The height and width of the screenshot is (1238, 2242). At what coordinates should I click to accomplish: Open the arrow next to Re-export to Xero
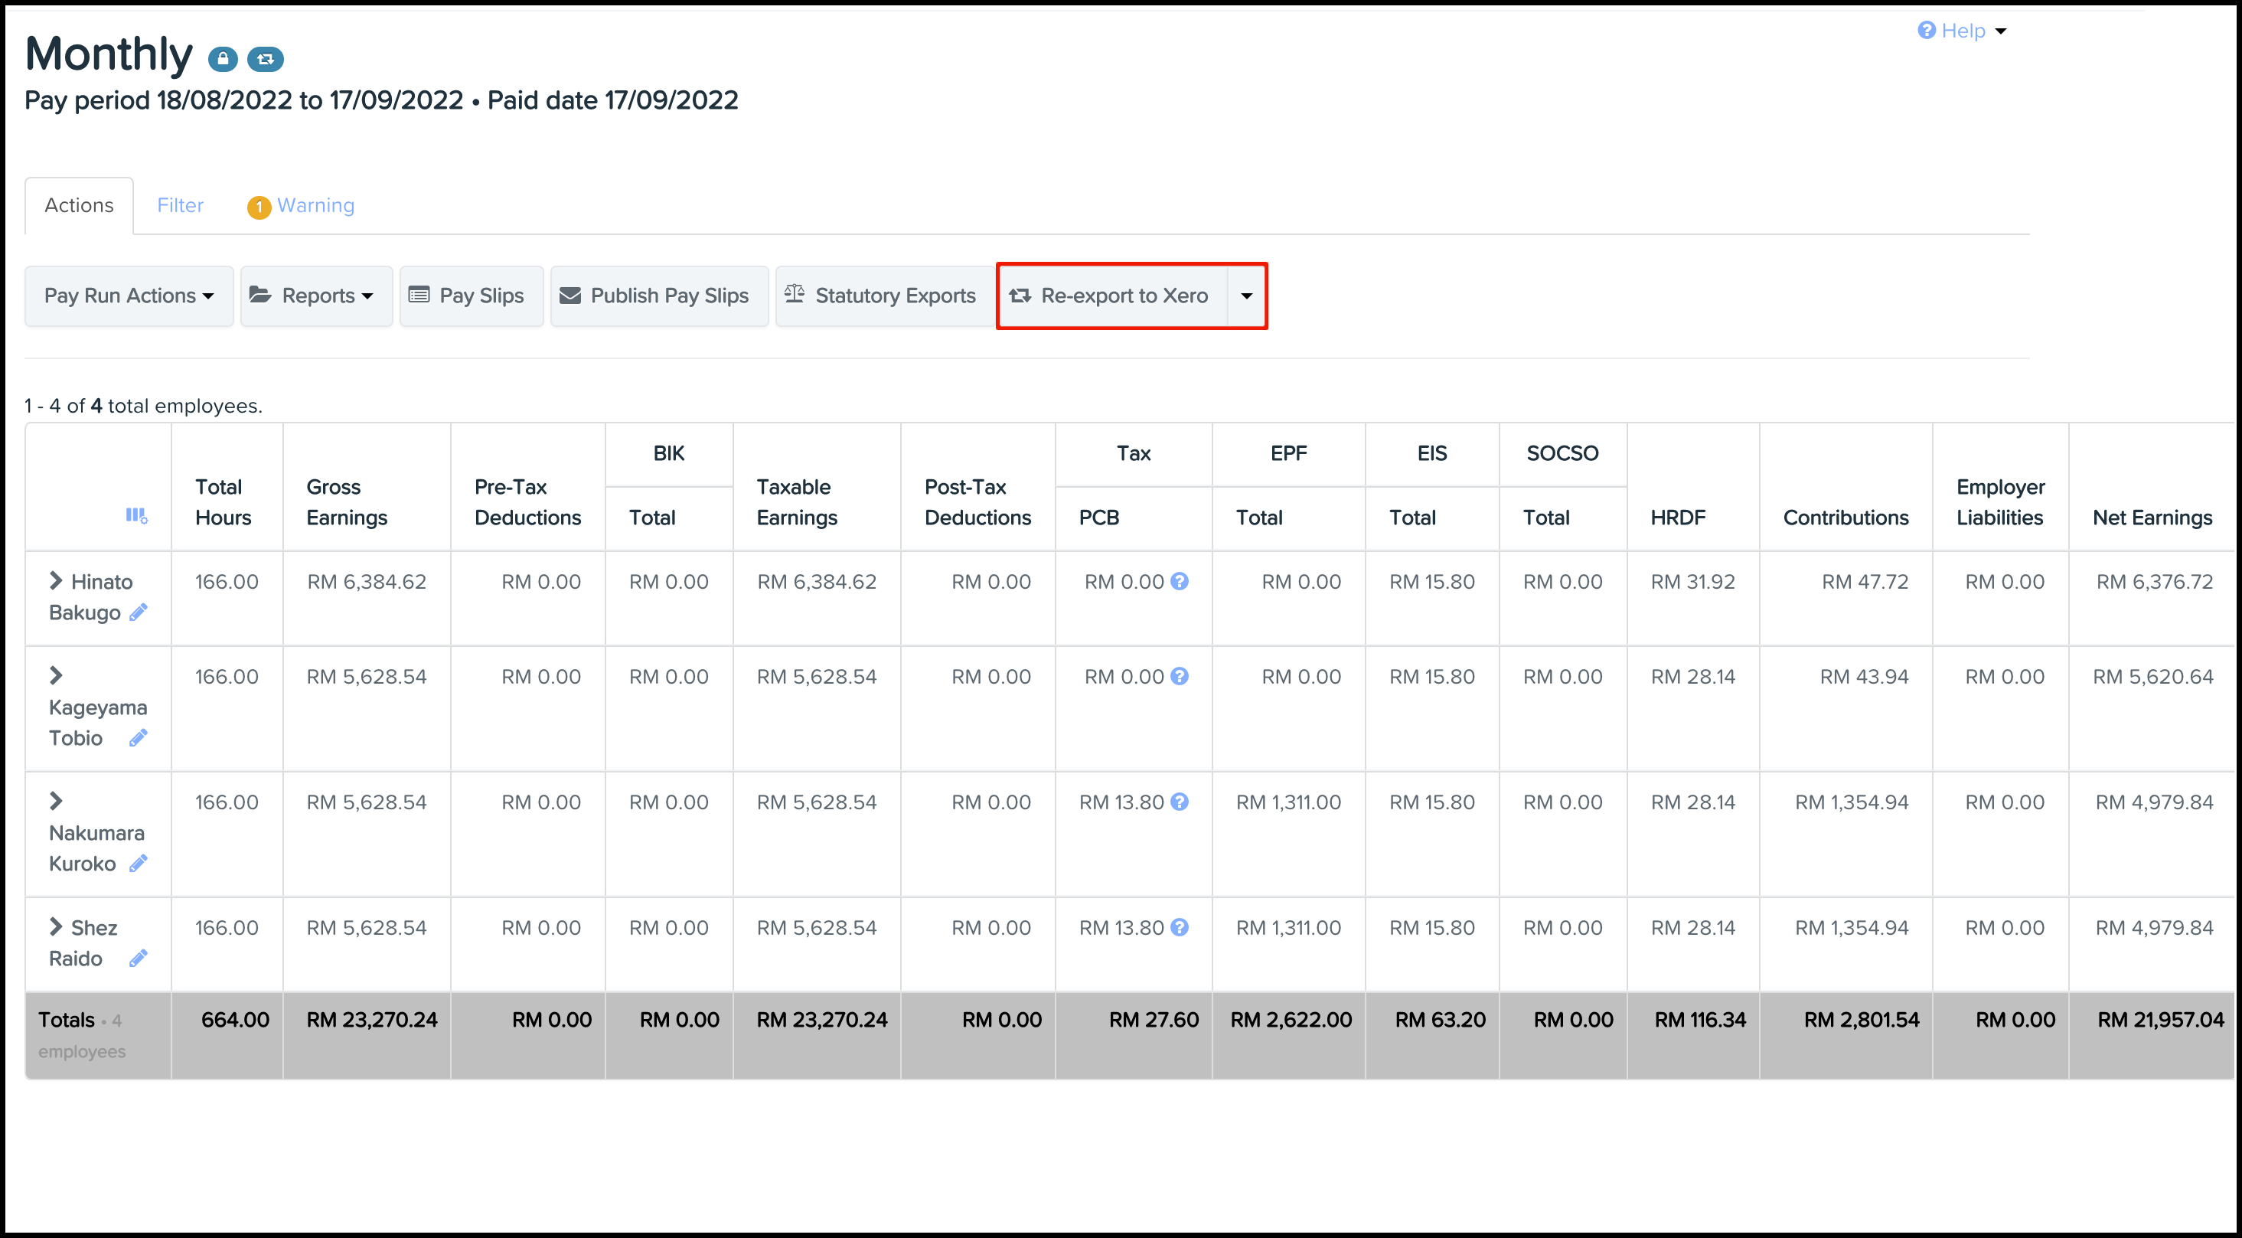pos(1246,296)
